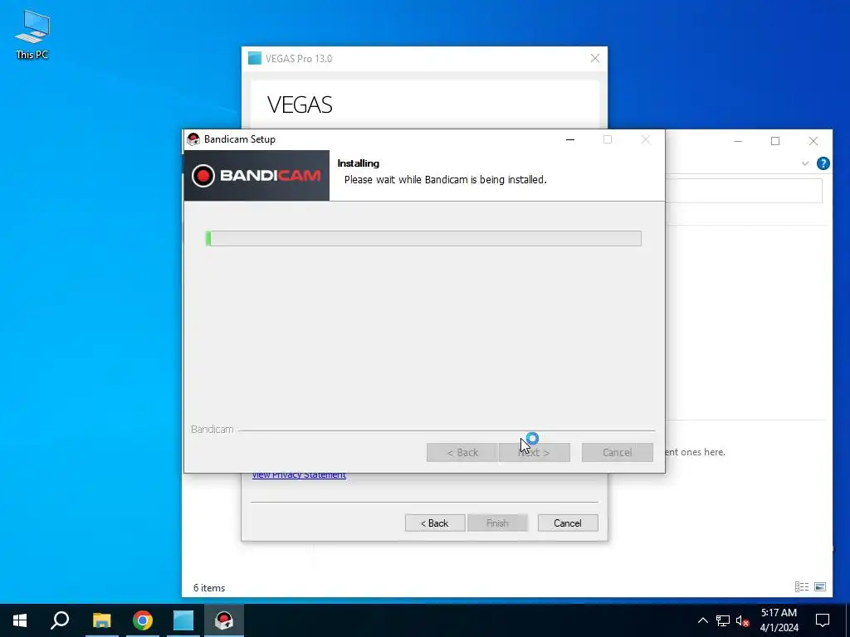Viewport: 850px width, 637px height.
Task: Open File Explorer from the taskbar
Action: (x=101, y=620)
